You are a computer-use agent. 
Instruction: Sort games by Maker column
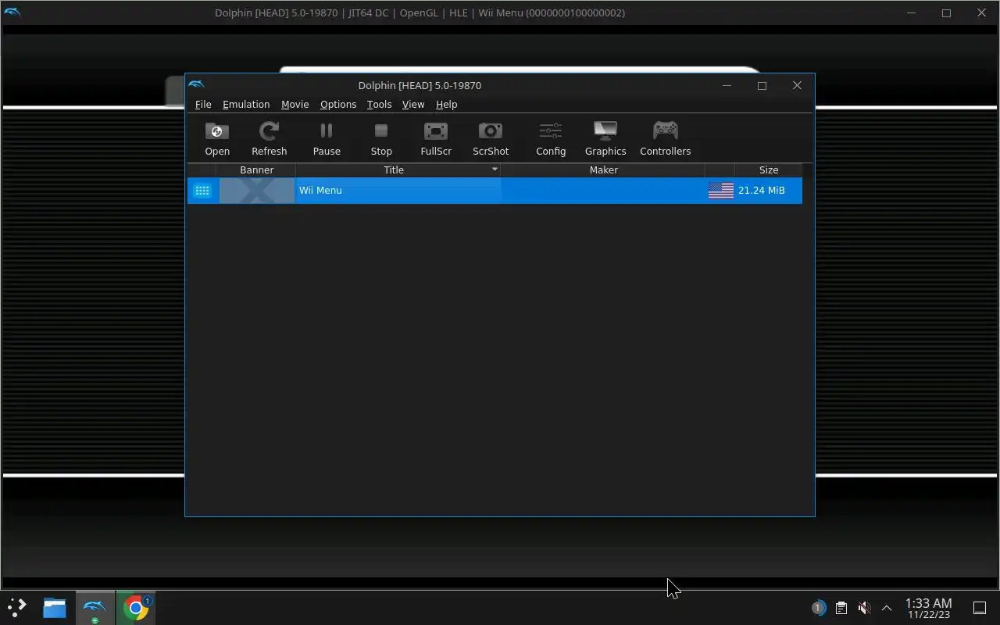click(603, 170)
